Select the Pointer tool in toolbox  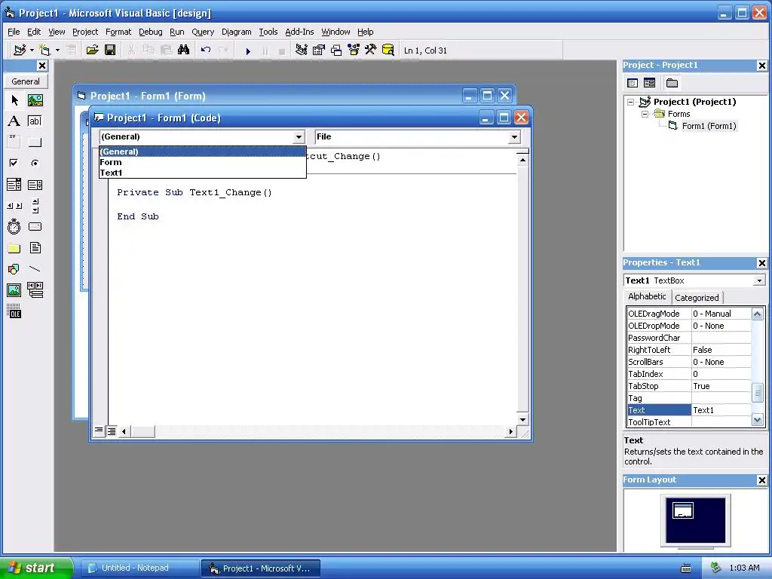pyautogui.click(x=14, y=100)
